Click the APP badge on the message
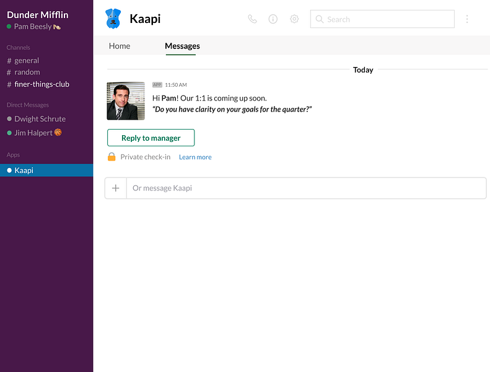Screen dimensions: 490x372 coord(157,85)
